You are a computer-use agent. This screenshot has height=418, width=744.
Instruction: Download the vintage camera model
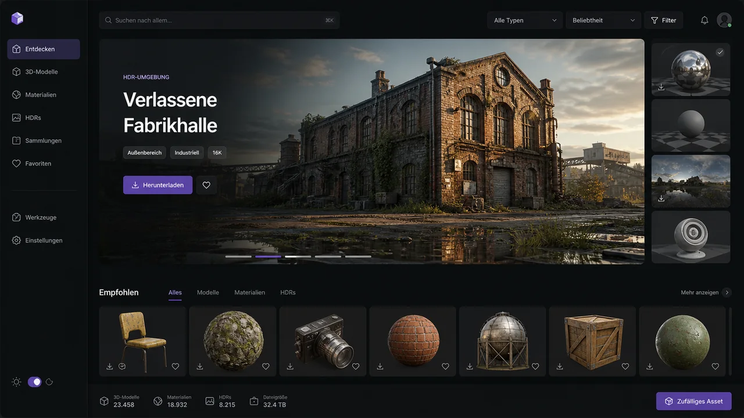pos(289,366)
